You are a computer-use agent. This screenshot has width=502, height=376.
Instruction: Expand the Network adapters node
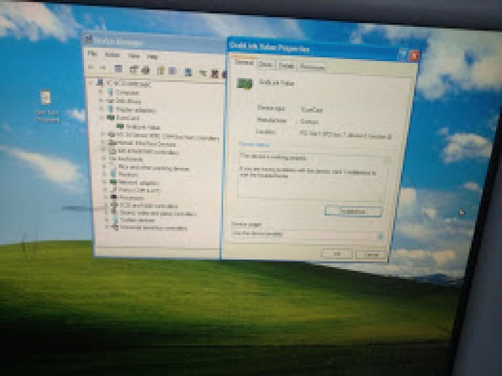pyautogui.click(x=105, y=182)
